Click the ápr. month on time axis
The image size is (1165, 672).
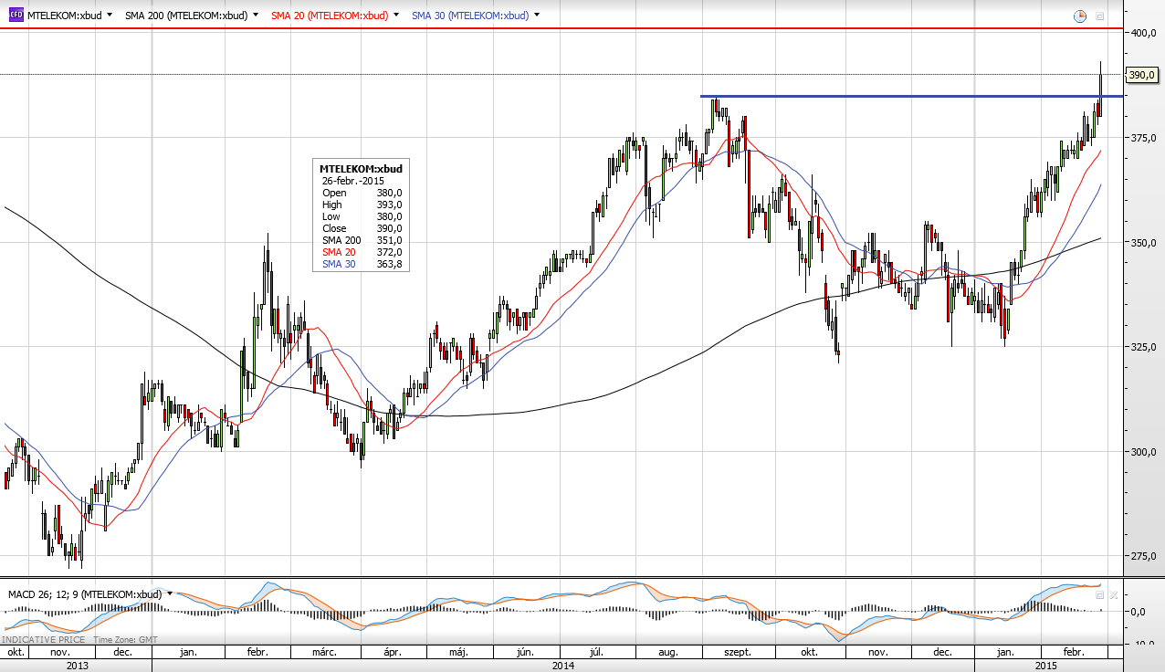tap(393, 653)
